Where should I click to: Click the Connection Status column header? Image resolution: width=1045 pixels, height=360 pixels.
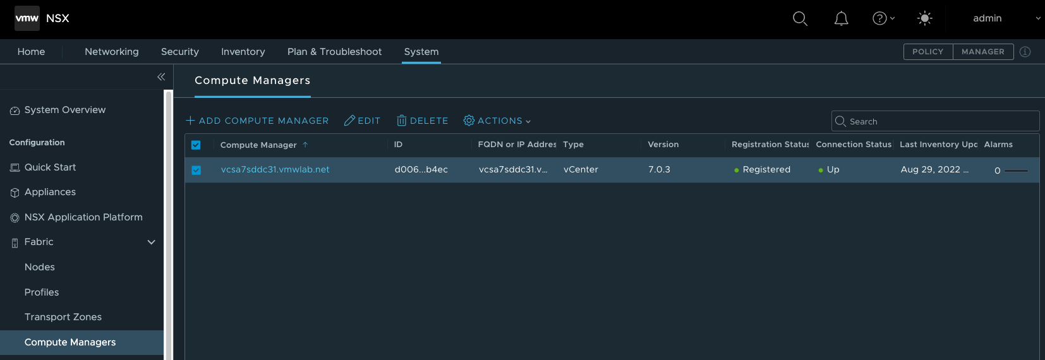pyautogui.click(x=854, y=145)
